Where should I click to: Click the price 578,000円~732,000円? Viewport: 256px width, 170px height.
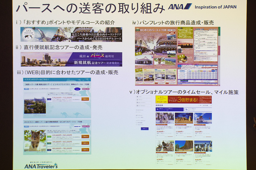coord(62,98)
